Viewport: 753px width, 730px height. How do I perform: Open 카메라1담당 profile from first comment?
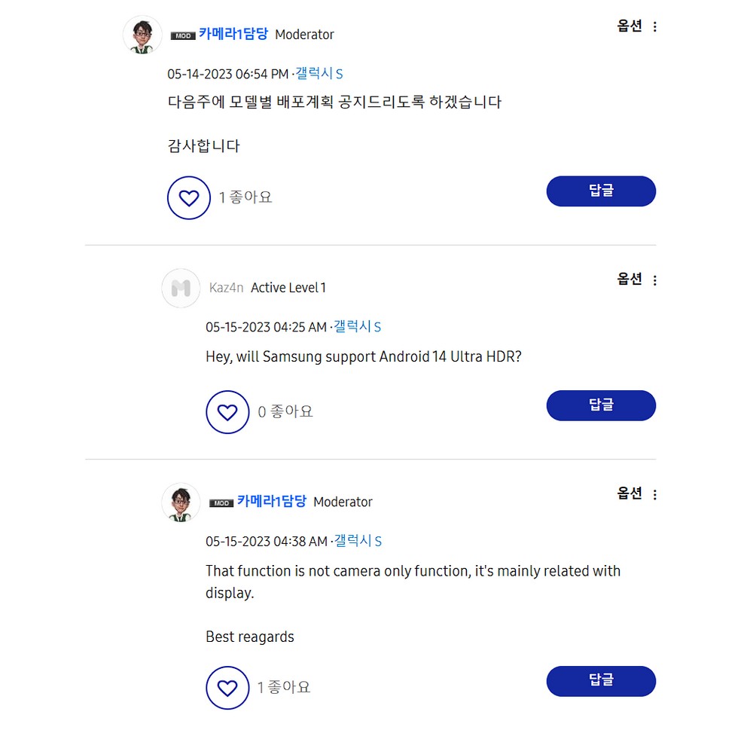(233, 34)
